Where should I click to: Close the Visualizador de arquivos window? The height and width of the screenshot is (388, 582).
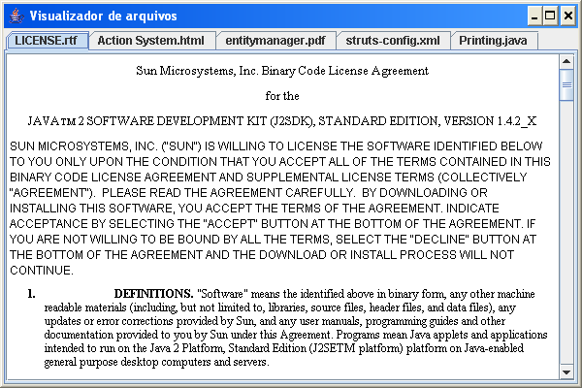click(566, 16)
